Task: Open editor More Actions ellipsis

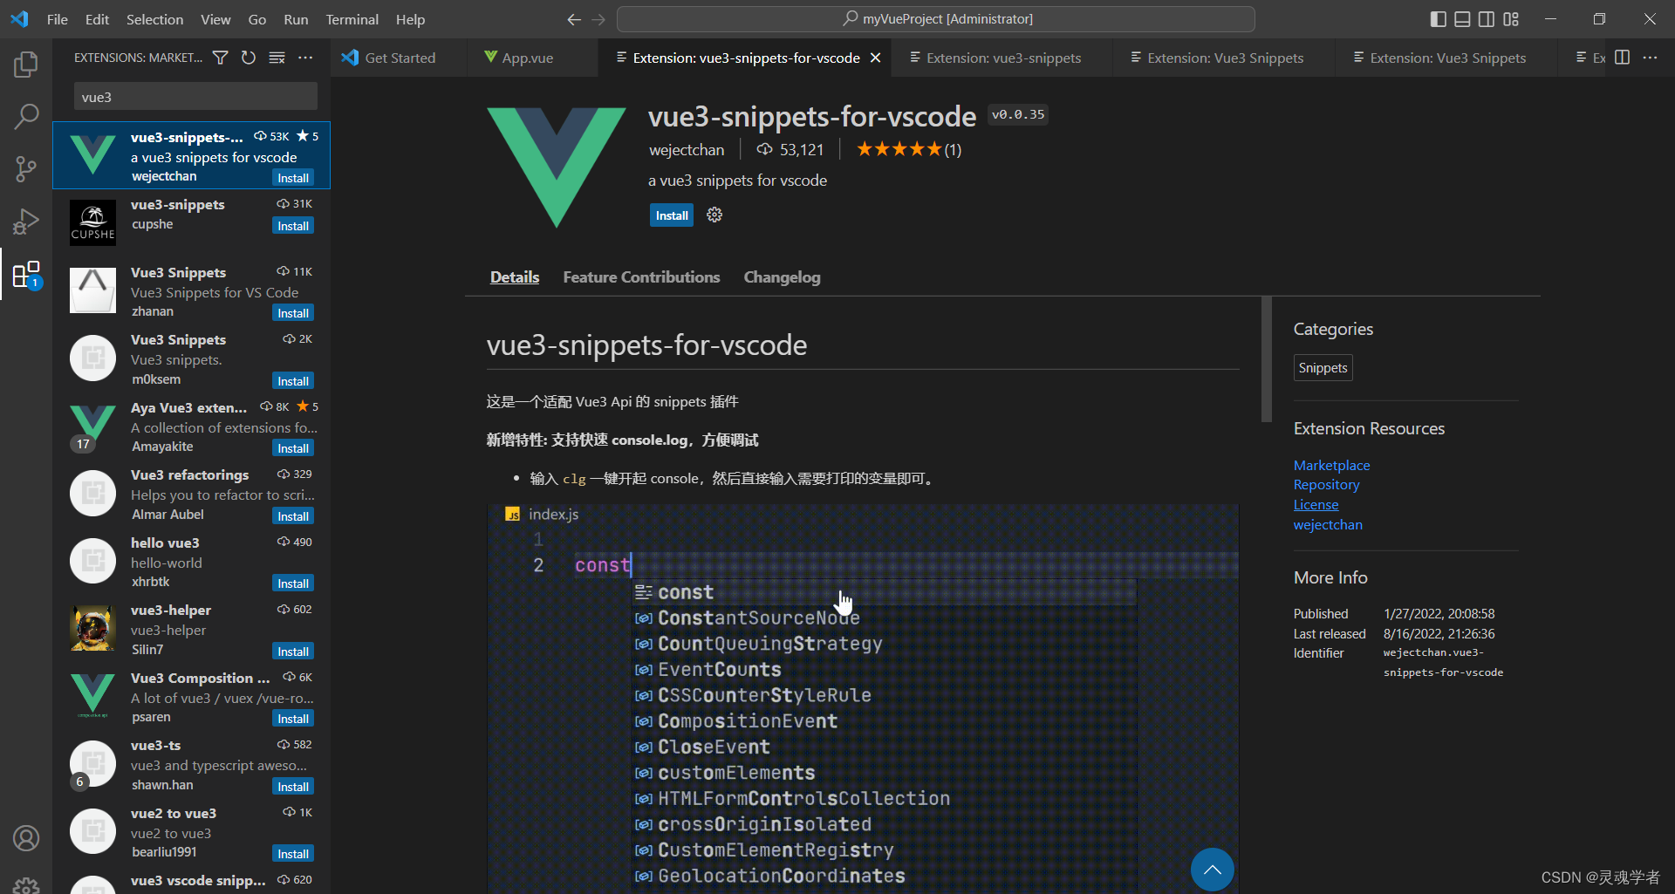Action: pos(1650,58)
